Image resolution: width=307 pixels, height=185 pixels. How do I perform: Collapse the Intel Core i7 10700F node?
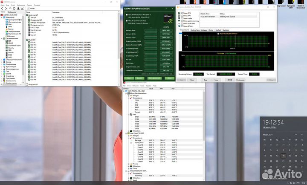click(126, 133)
